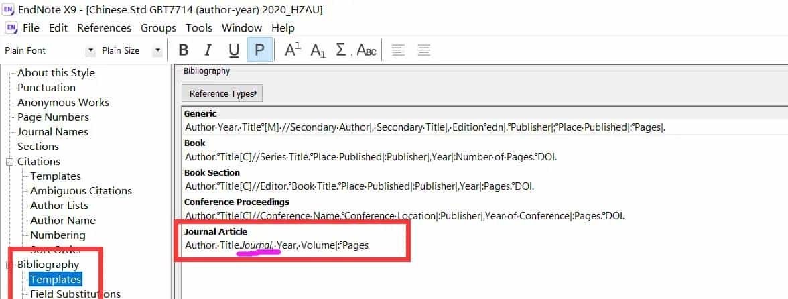Click the Conference Proceedings heading
This screenshot has height=299, width=788.
[237, 202]
